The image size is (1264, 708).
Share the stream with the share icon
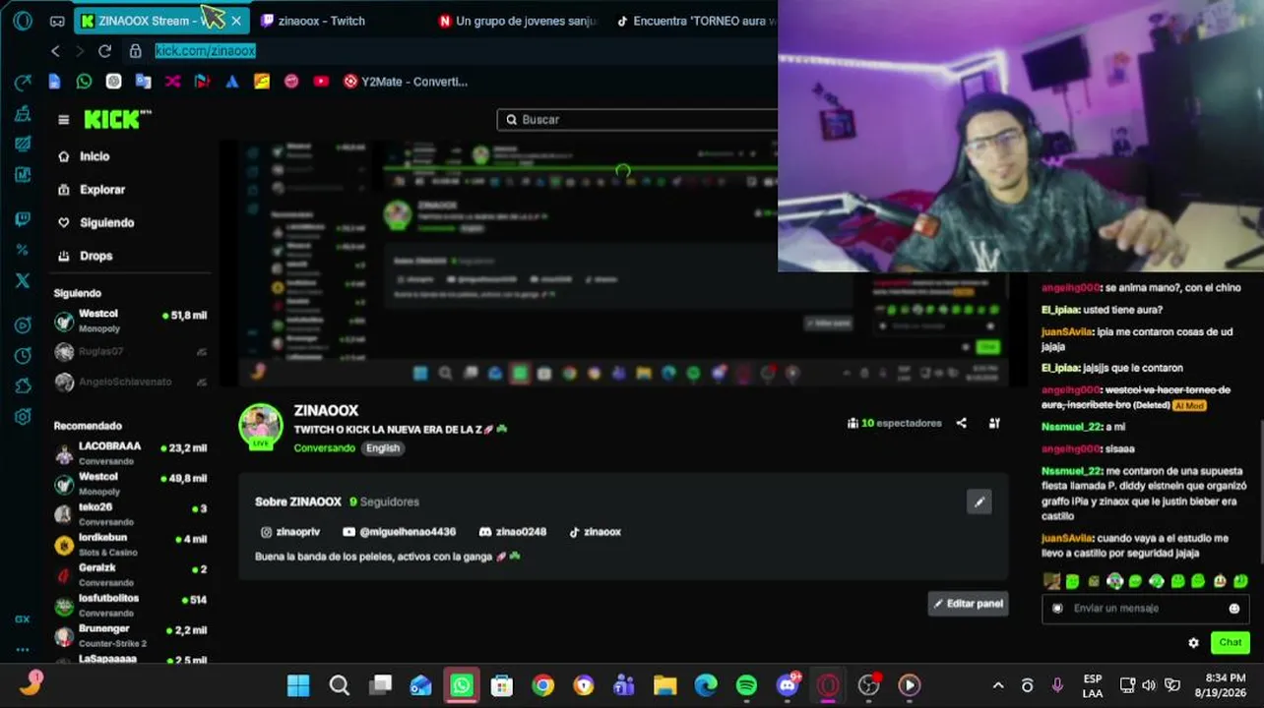point(961,423)
